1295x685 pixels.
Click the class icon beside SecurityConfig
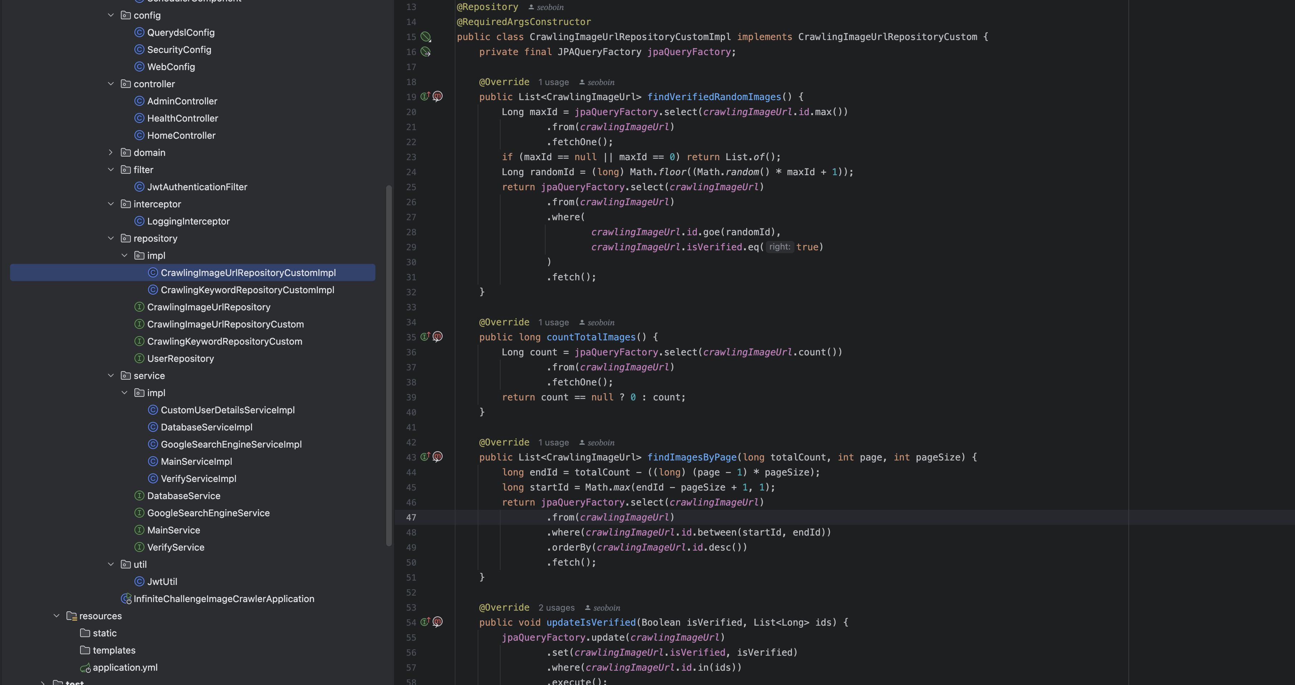(x=139, y=49)
